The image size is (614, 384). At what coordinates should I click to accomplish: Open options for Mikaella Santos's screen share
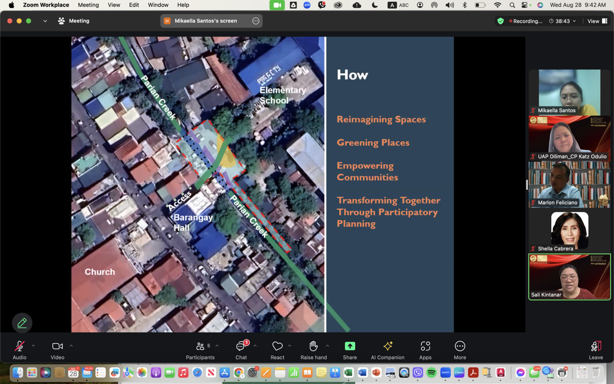click(256, 21)
